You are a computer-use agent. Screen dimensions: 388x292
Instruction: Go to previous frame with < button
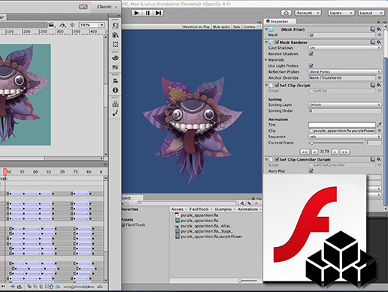point(314,152)
